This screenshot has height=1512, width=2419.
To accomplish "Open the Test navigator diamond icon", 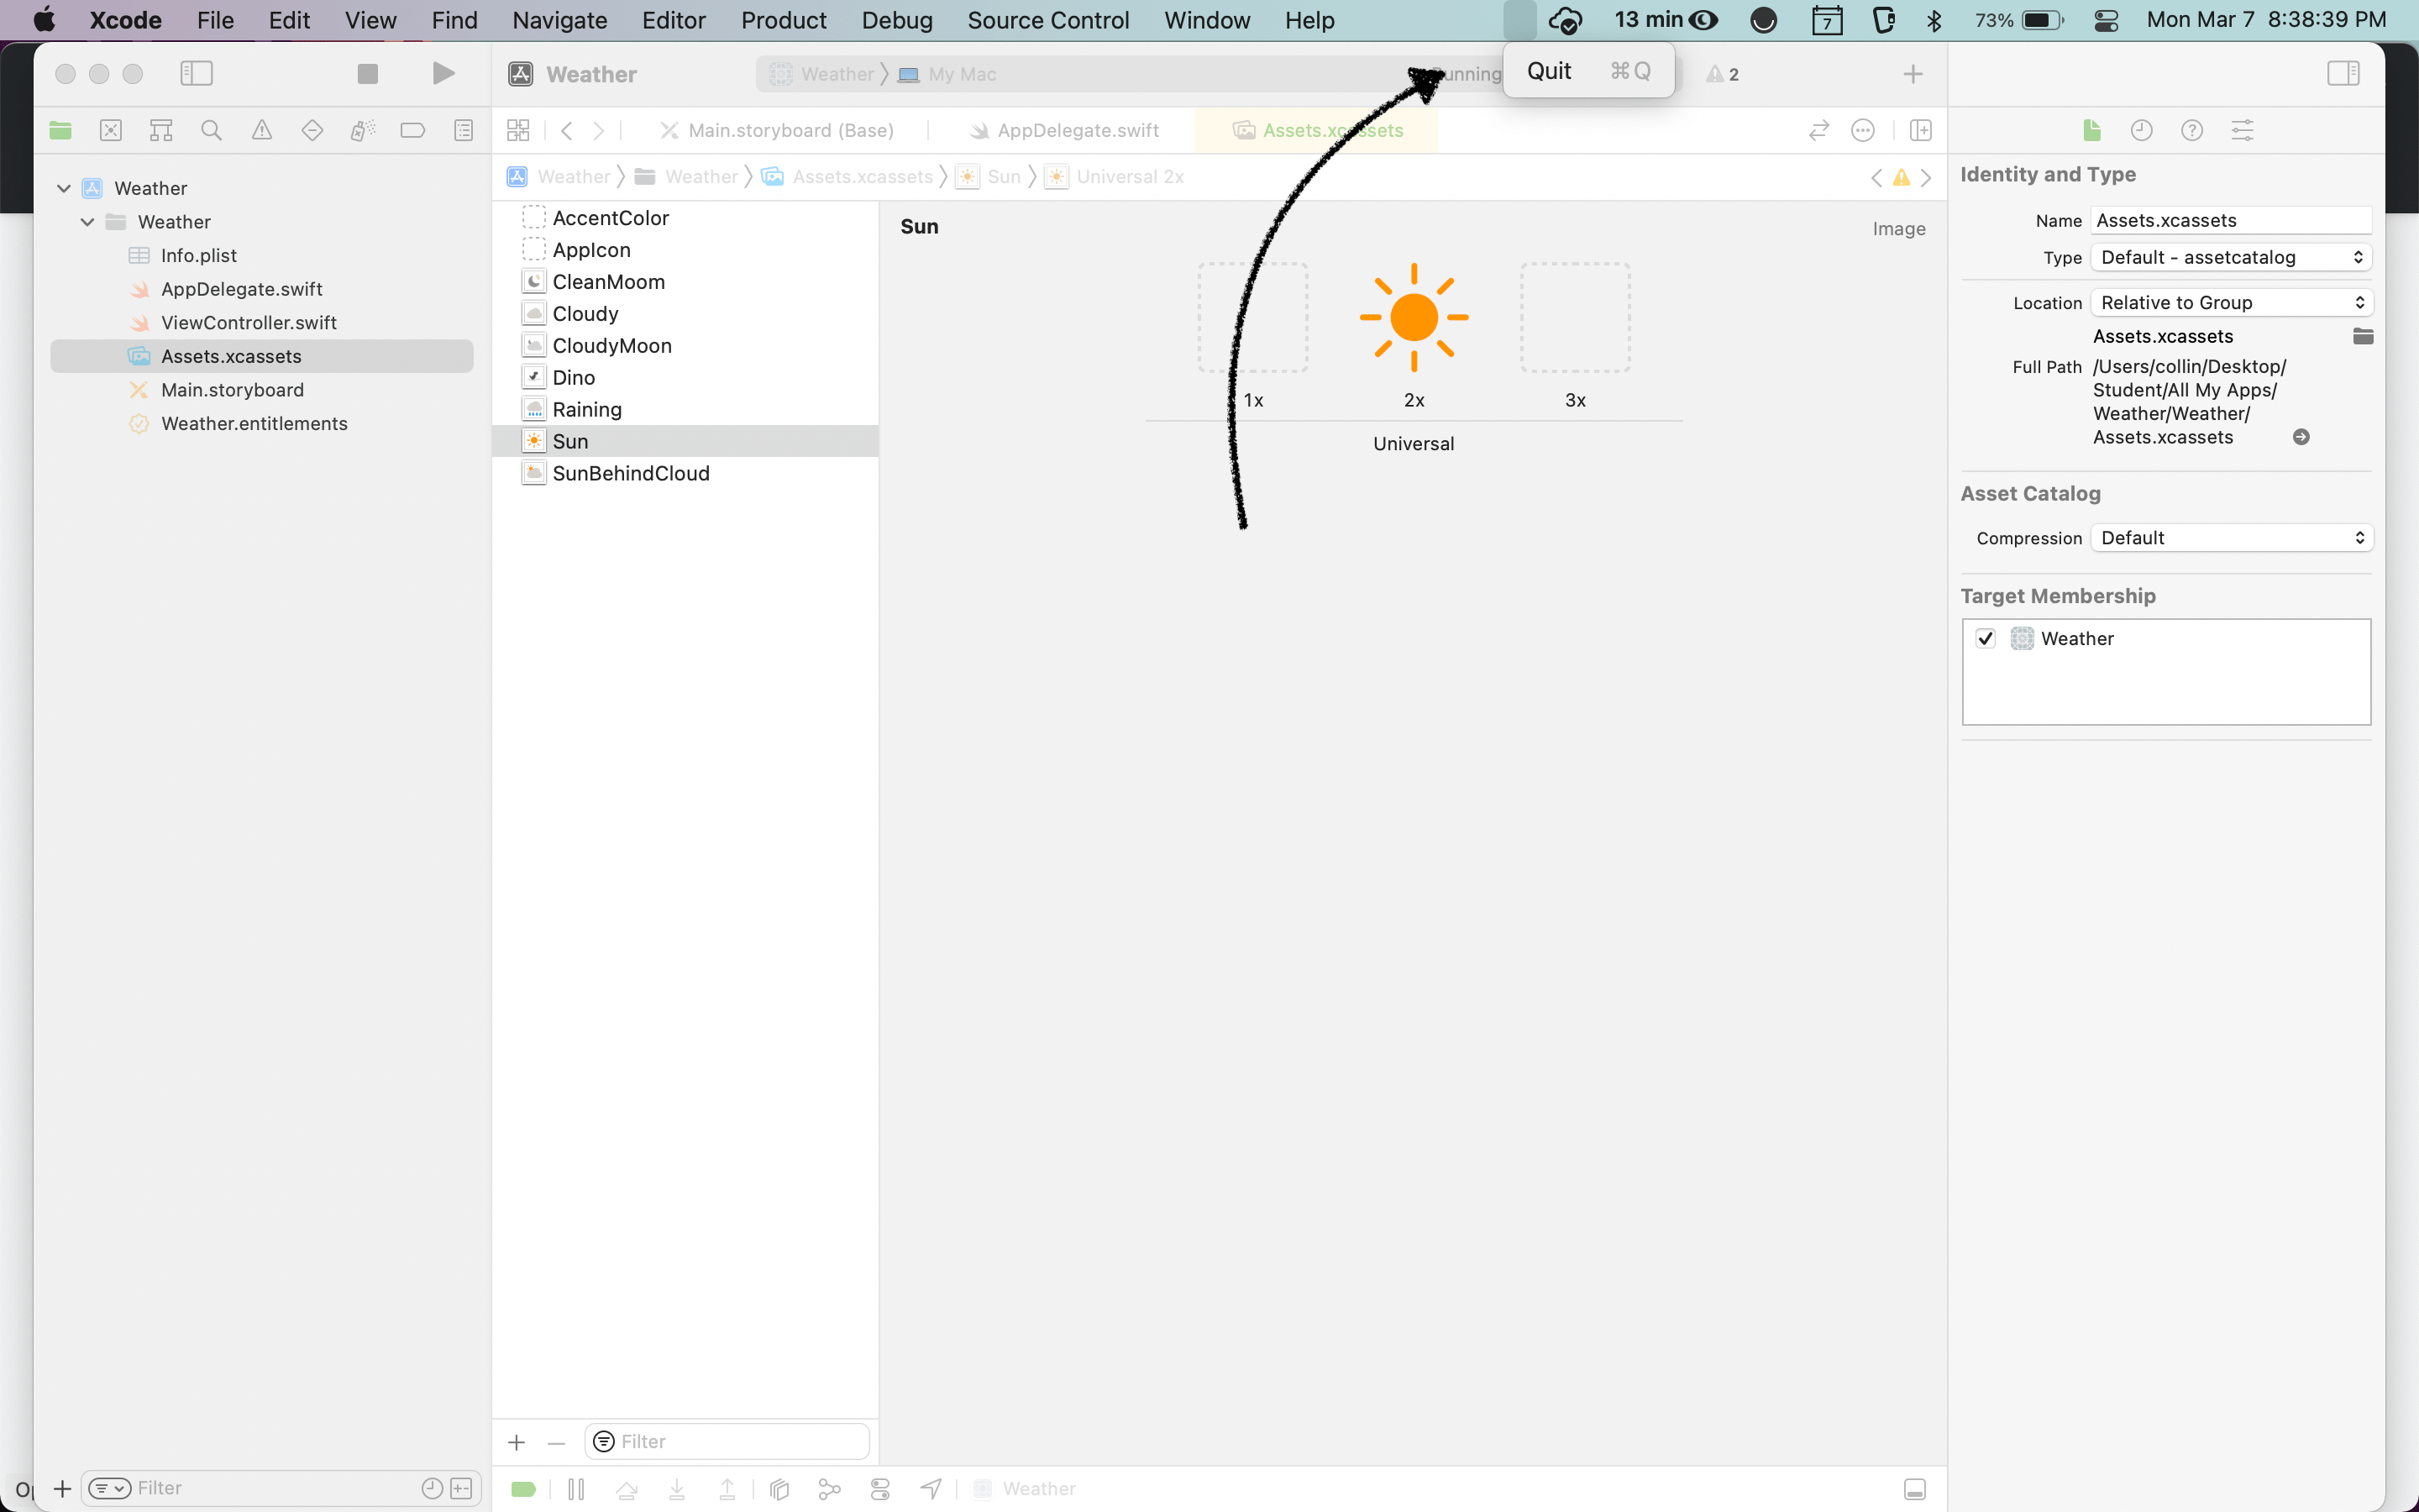I will tap(312, 130).
